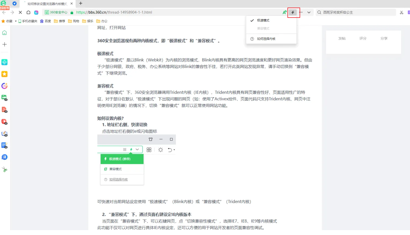
Task: Close the 如何修改设置浏览器内核模式 tab
Action: (x=72, y=4)
